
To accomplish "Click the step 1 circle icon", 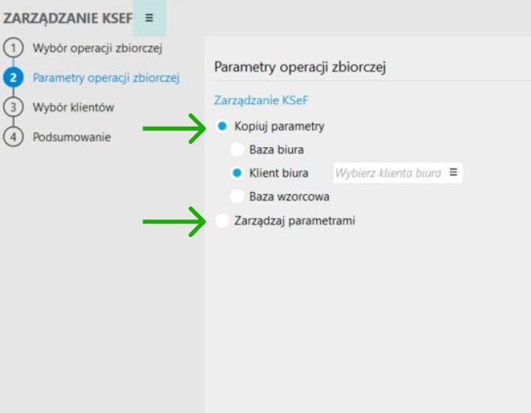I will coord(13,48).
